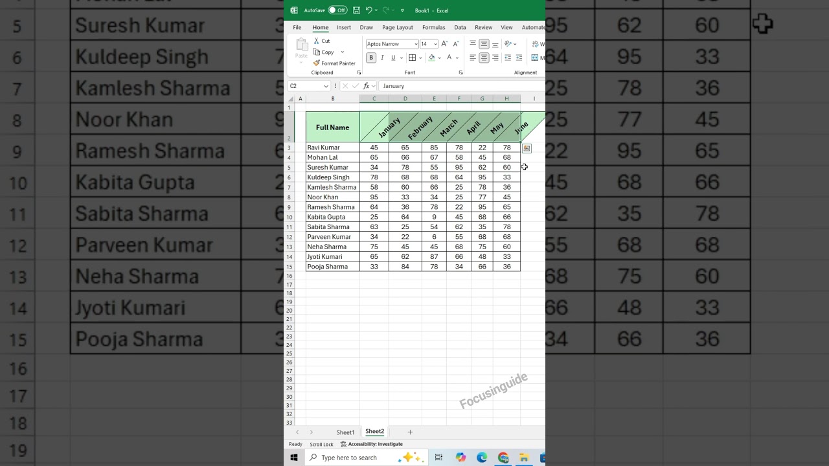This screenshot has height=466, width=829.
Task: Toggle Align Left
Action: [473, 58]
